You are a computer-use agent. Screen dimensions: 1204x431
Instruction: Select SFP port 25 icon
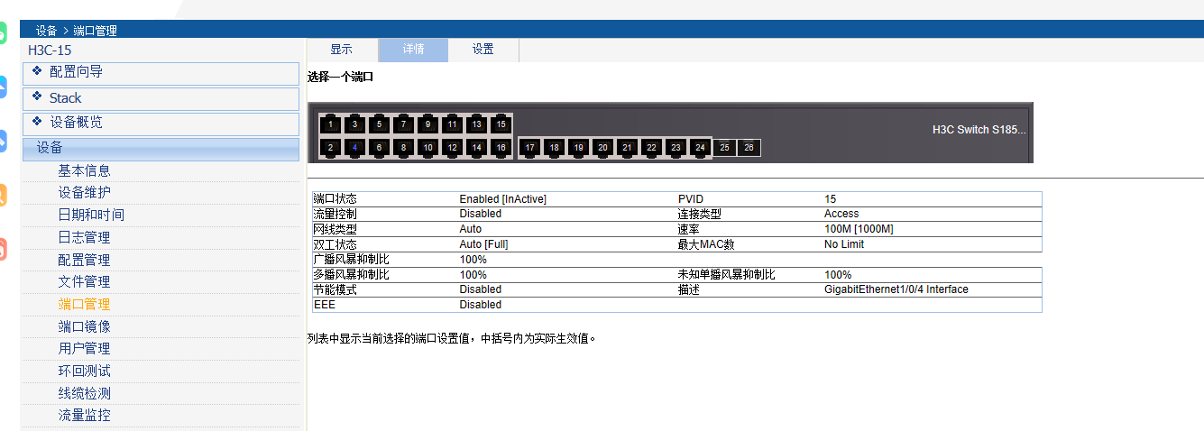[x=725, y=147]
